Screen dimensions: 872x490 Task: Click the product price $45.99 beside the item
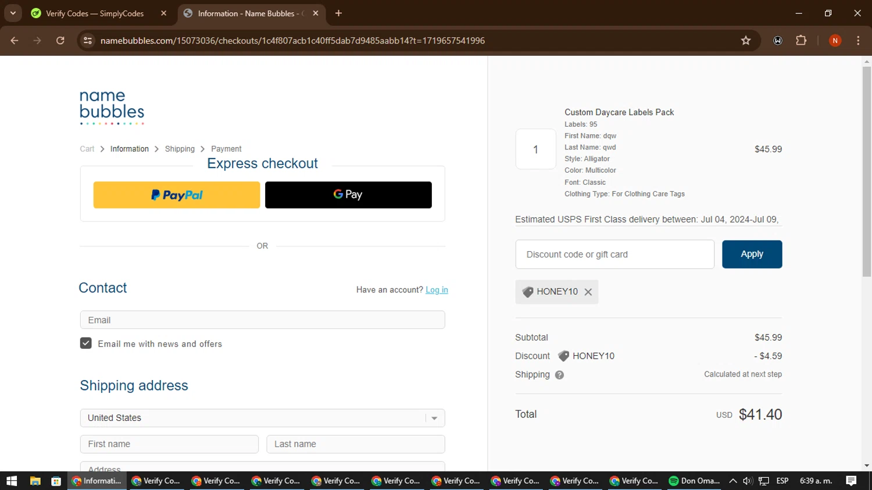[x=768, y=149]
